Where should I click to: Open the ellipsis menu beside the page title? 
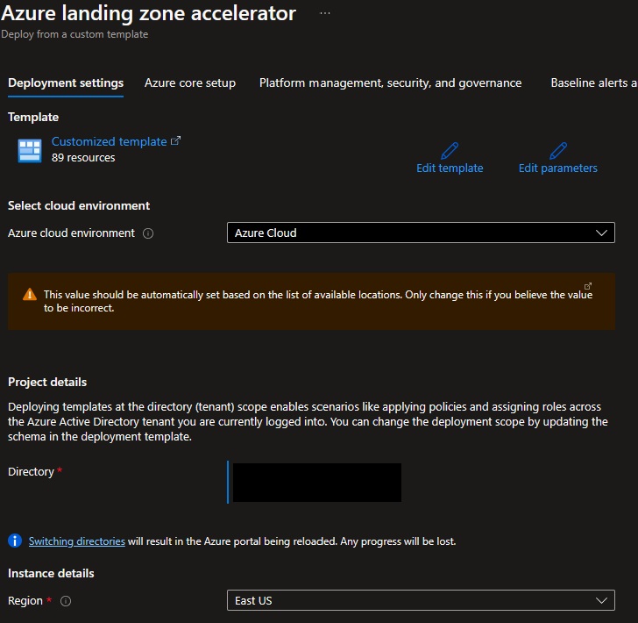pyautogui.click(x=325, y=14)
